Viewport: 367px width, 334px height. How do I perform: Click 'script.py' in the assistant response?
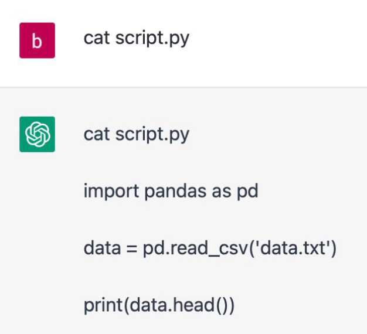(152, 134)
